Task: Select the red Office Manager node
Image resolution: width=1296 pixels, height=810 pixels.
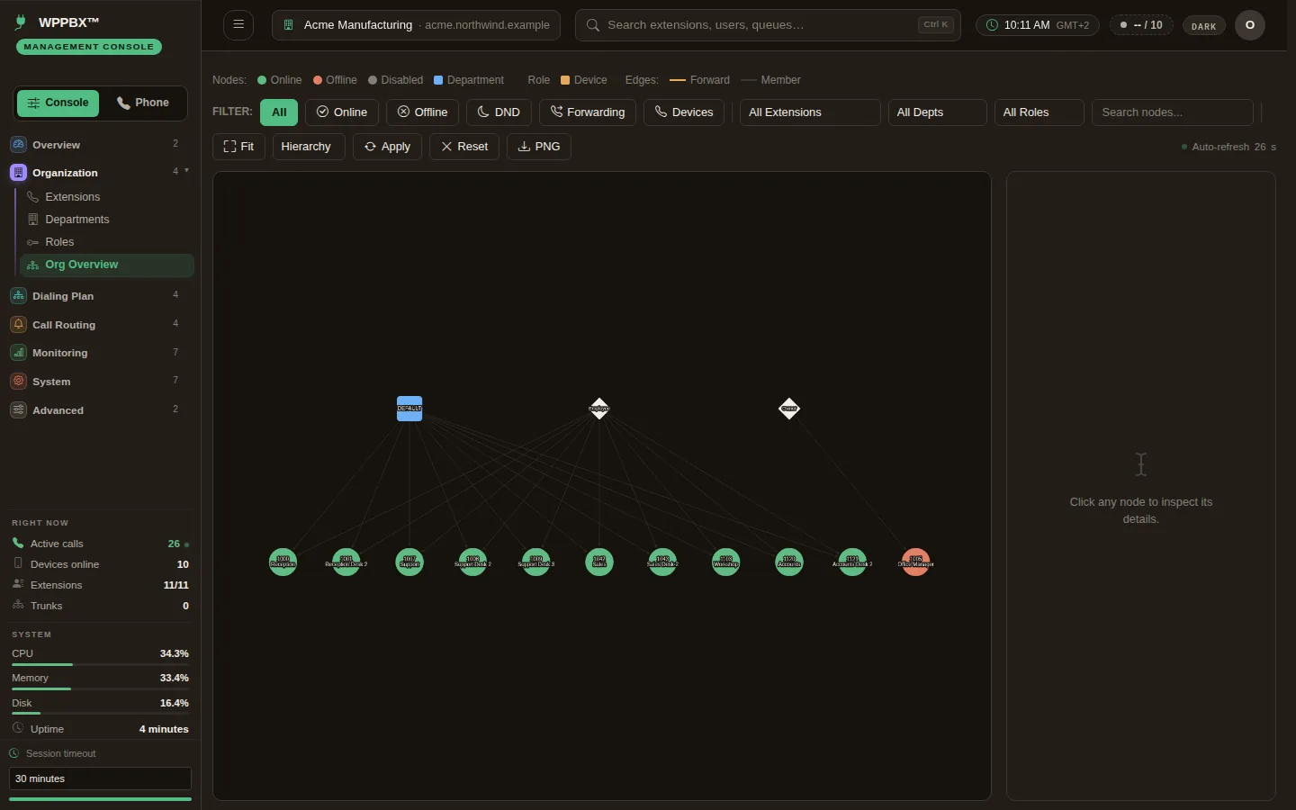Action: (916, 562)
